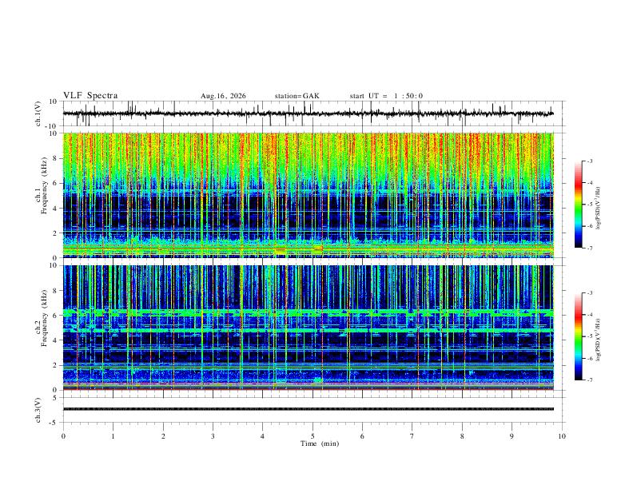633x489 pixels.
Task: Click the lower PSD color scale bar
Action: 579,336
